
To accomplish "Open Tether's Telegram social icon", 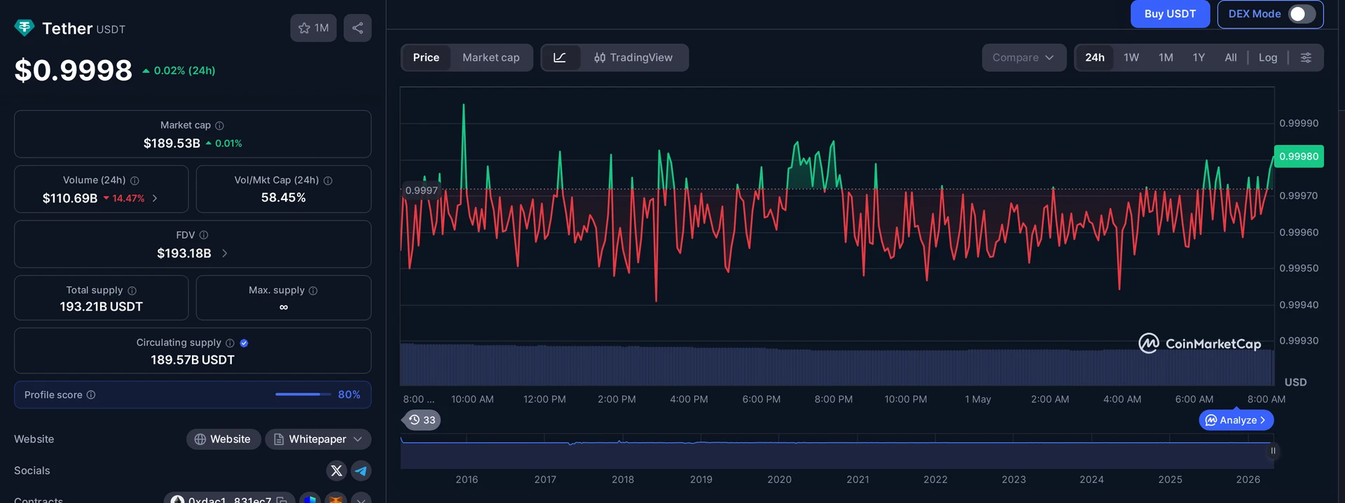I will [x=361, y=471].
